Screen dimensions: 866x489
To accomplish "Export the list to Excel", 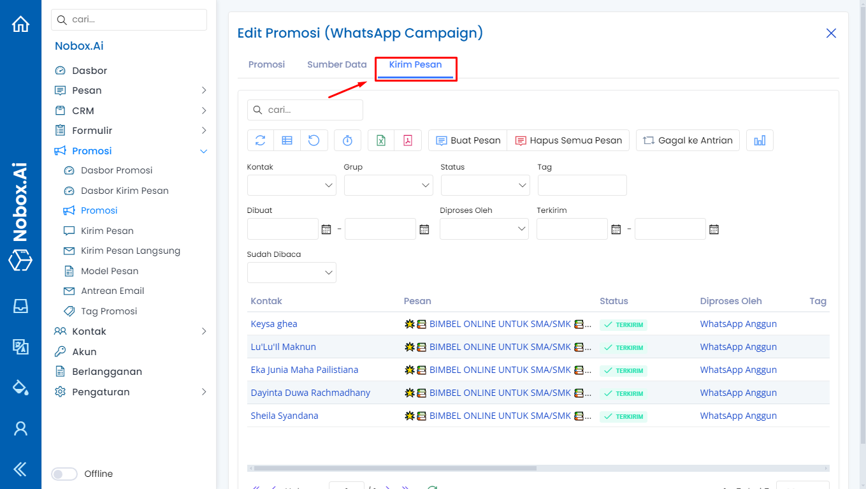I will (x=381, y=140).
